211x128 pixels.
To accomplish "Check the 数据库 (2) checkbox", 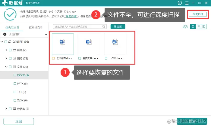I will 10,109.
